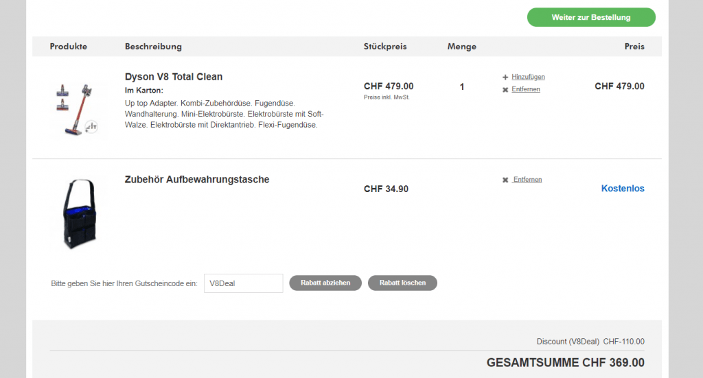This screenshot has height=378, width=703.
Task: Remove Aufbewahrungstasche via Entfernen link
Action: 527,180
